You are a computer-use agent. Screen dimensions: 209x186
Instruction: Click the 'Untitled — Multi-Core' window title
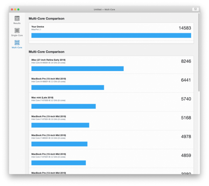pos(104,9)
